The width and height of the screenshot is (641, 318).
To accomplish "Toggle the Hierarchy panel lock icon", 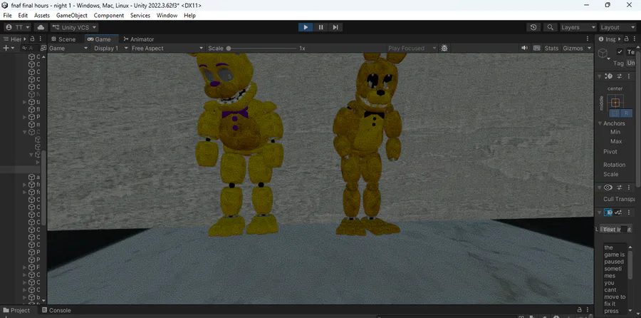I will pyautogui.click(x=32, y=39).
